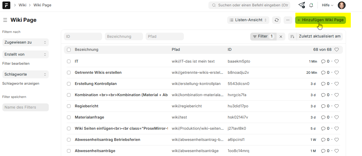Click the announcements paper plane icon
Image resolution: width=362 pixels, height=156 pixels.
point(301,5)
